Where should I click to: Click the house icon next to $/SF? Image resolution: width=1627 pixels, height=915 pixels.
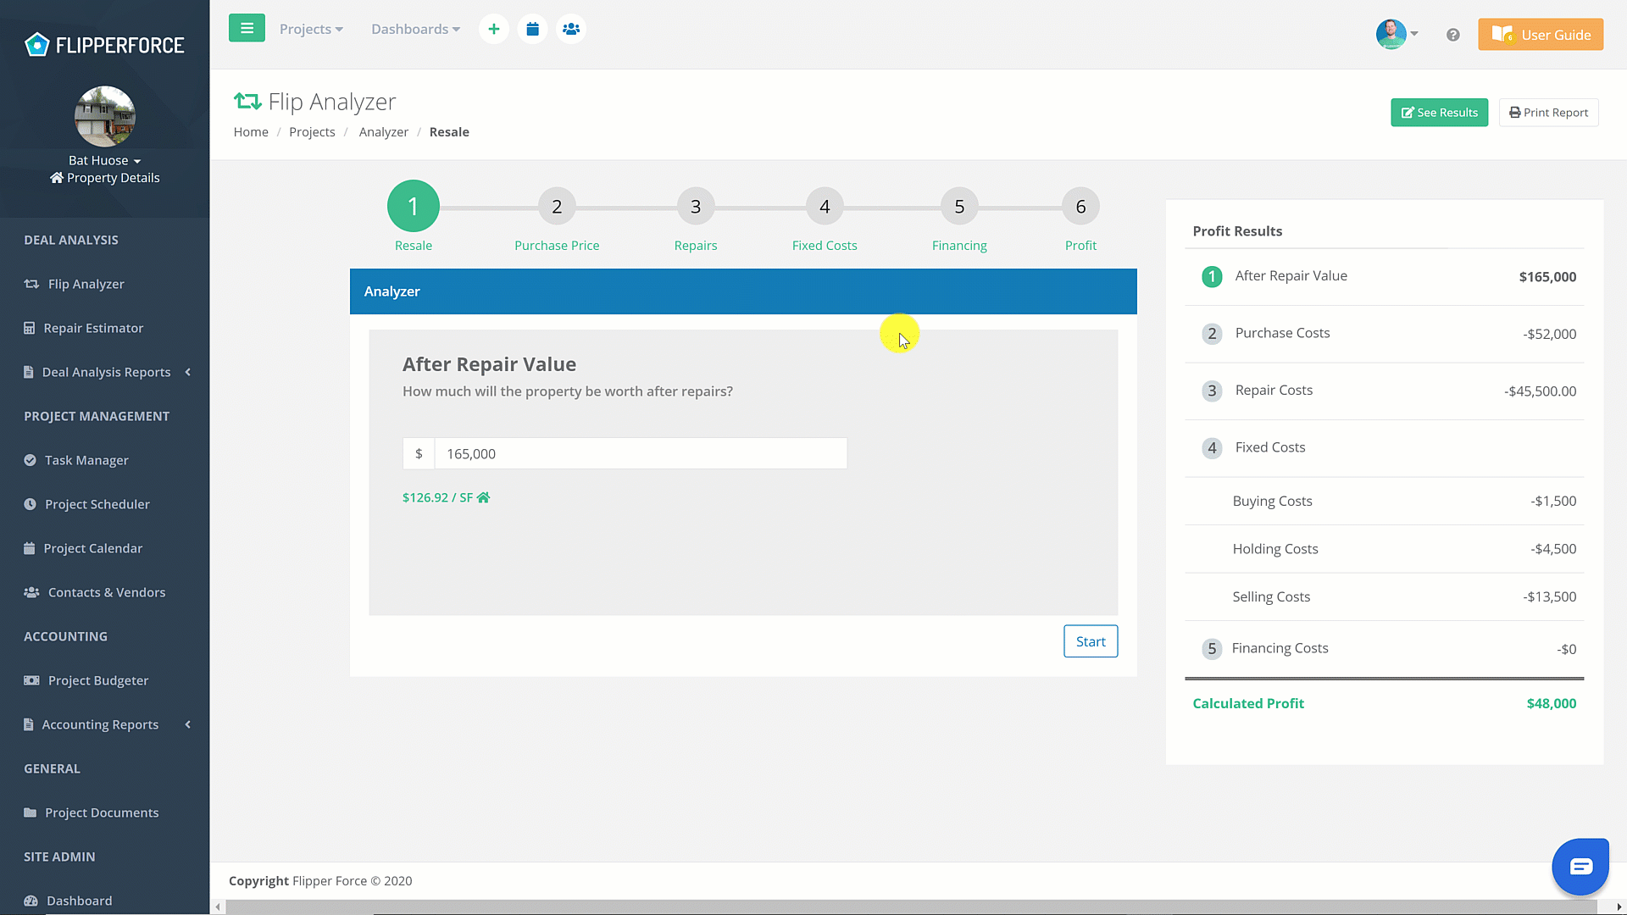point(483,497)
